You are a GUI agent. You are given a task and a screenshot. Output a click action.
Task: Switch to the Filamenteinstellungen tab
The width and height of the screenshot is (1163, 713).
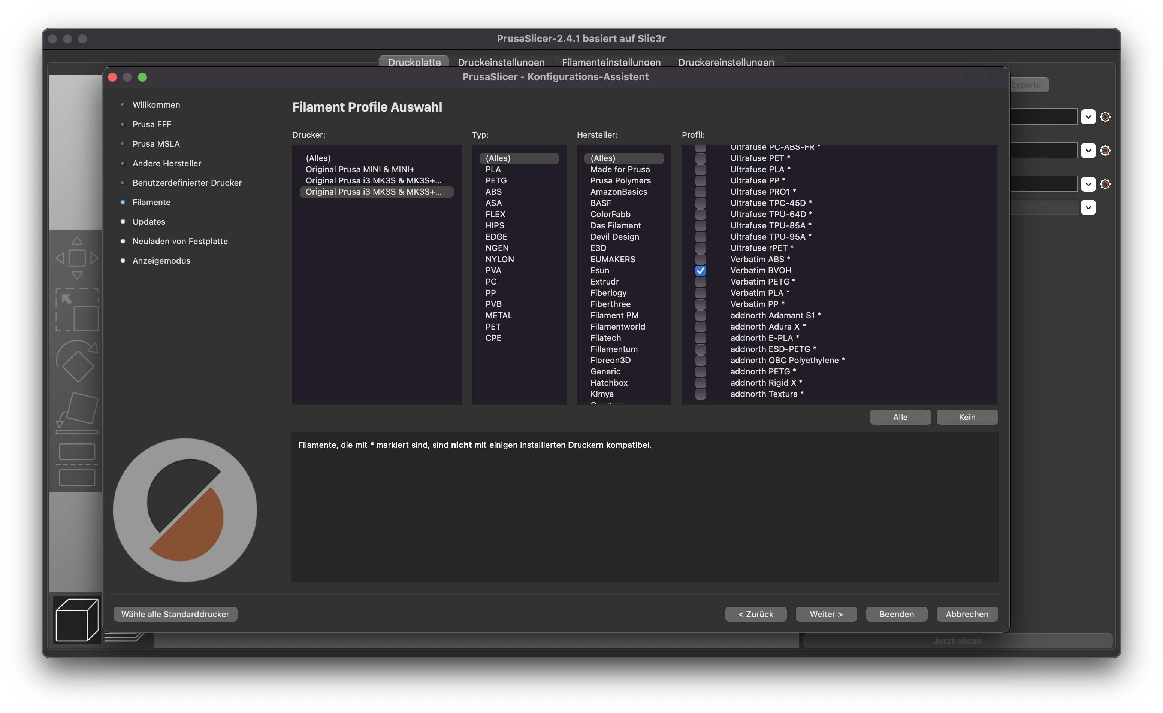click(611, 62)
